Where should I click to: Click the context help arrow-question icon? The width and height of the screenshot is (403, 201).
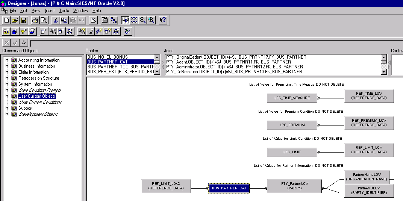point(162,20)
